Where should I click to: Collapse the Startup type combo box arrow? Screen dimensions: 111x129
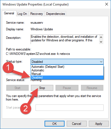click(x=101, y=62)
